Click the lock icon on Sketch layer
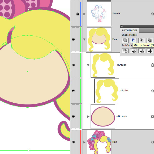The height and width of the screenshot is (154, 154). (78, 14)
